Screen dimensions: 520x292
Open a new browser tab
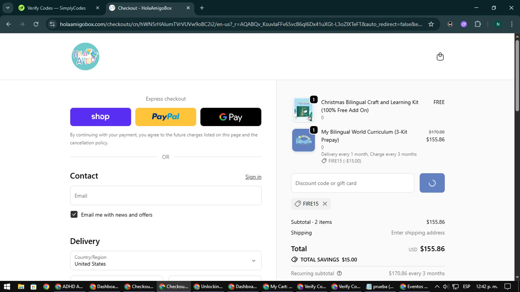click(202, 8)
